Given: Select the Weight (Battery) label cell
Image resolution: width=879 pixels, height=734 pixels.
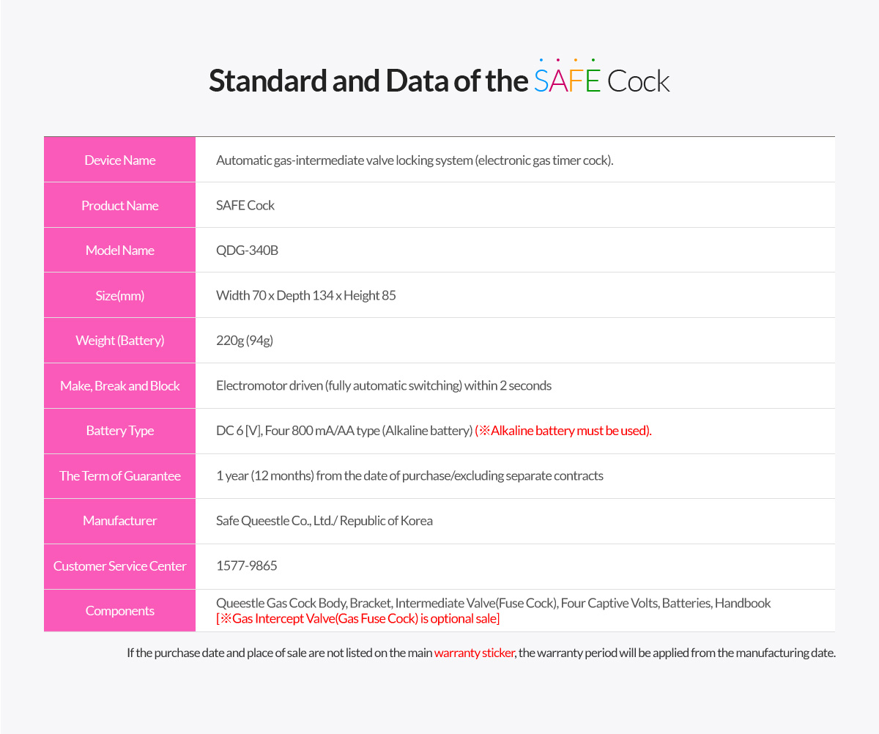Looking at the screenshot, I should (x=120, y=340).
